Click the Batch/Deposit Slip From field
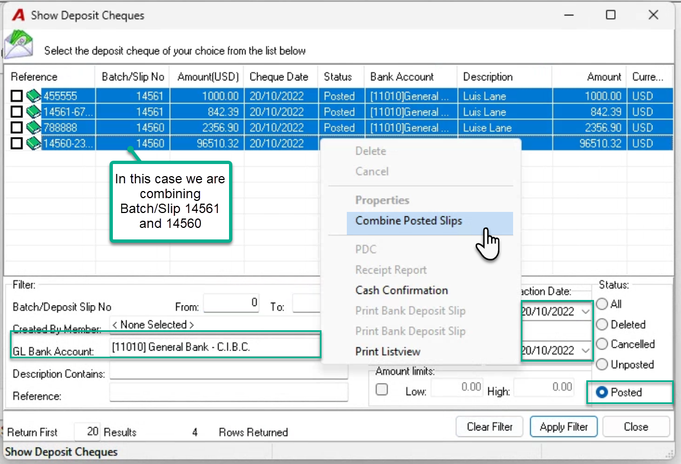The height and width of the screenshot is (464, 681). pyautogui.click(x=232, y=304)
